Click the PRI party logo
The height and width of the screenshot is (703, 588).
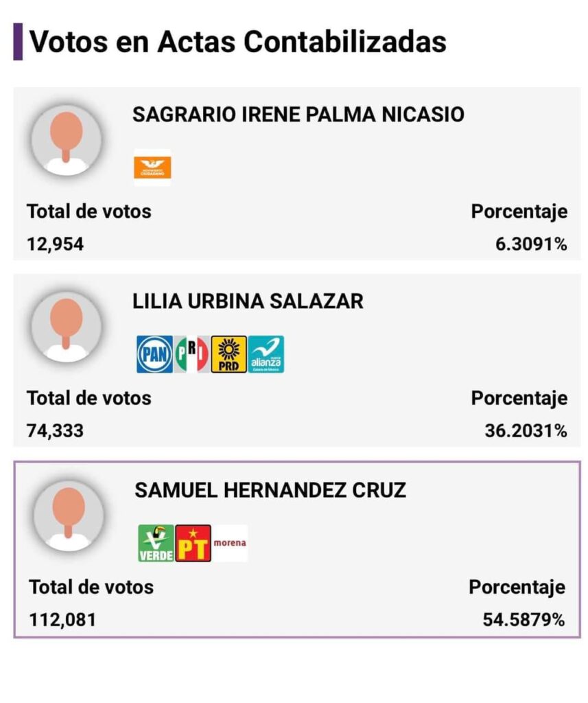pos(192,354)
